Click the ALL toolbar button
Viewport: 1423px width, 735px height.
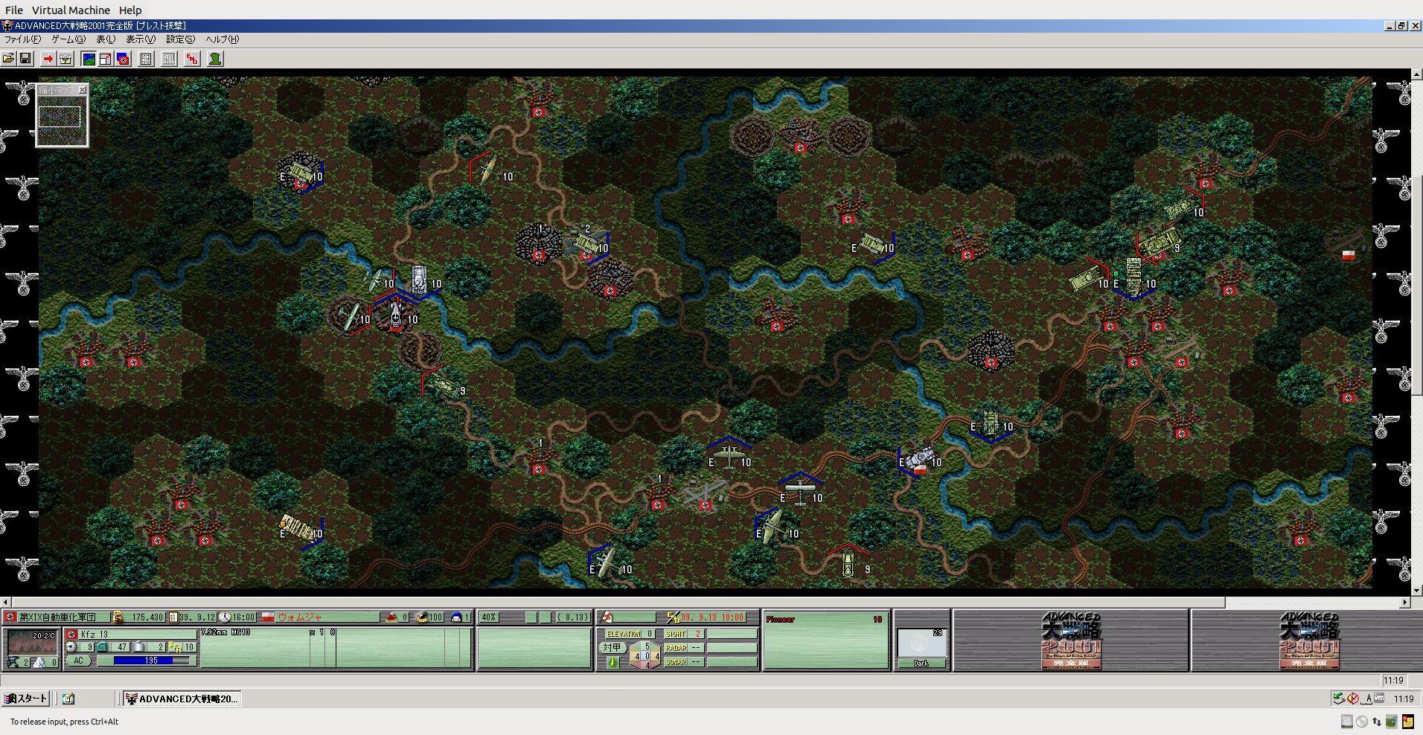(x=170, y=59)
